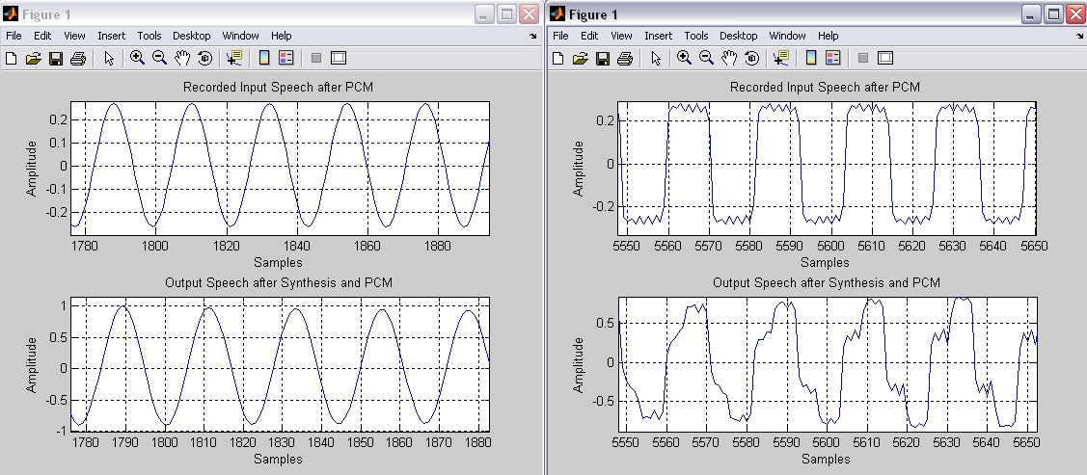Insert Colorbar icon in left window
Image resolution: width=1087 pixels, height=475 pixels.
[264, 58]
